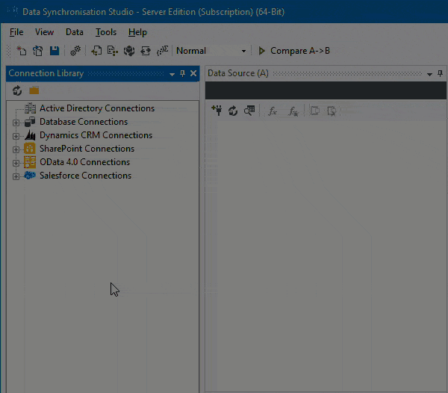
Task: Refresh the Connection Library list
Action: pos(17,90)
